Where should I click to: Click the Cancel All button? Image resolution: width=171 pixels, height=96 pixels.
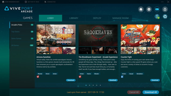[134, 92]
